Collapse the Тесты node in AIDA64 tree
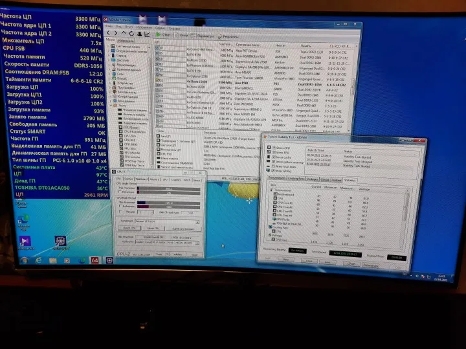Screen dimensions: 466x349 (111, 106)
